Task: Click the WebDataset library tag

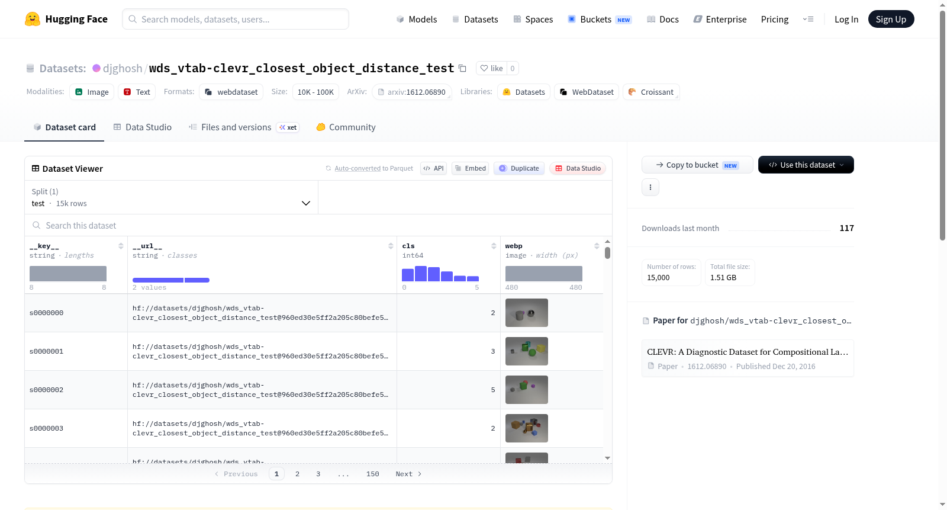Action: coord(587,92)
